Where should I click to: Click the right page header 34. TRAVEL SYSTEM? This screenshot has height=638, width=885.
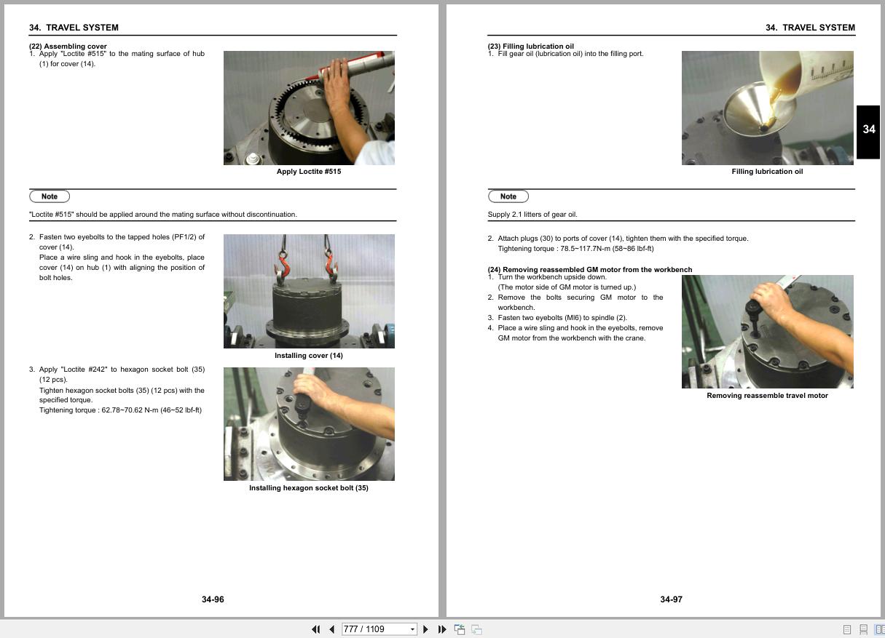point(810,28)
